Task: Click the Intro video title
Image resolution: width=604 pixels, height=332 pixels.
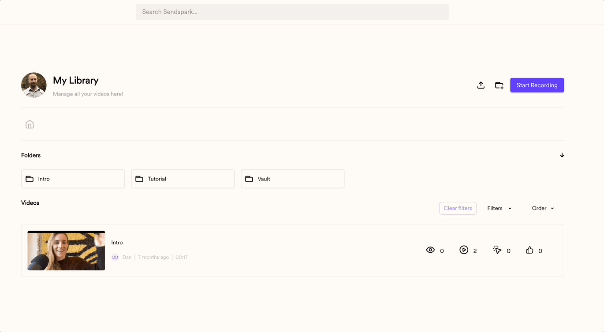Action: [x=117, y=243]
